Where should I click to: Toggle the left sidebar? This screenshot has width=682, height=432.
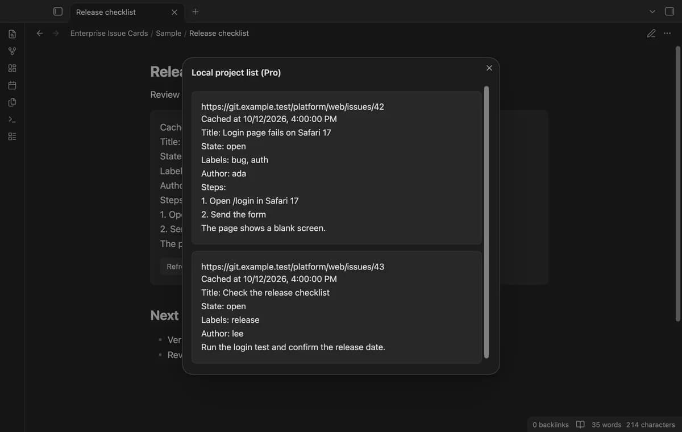click(57, 11)
